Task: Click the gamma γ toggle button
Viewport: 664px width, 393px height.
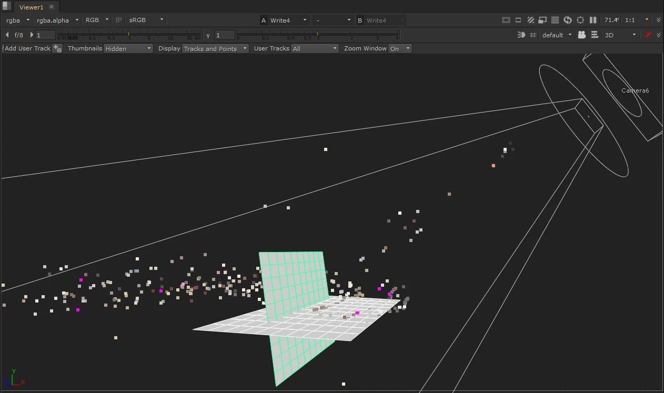Action: point(208,35)
